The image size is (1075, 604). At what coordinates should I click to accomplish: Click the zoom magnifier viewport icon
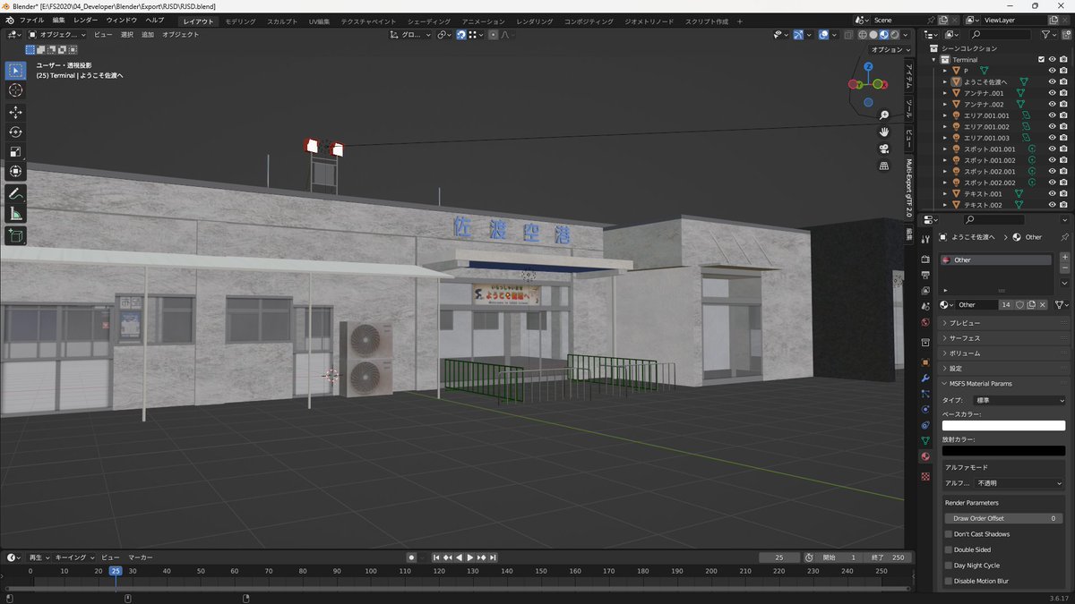coord(884,115)
